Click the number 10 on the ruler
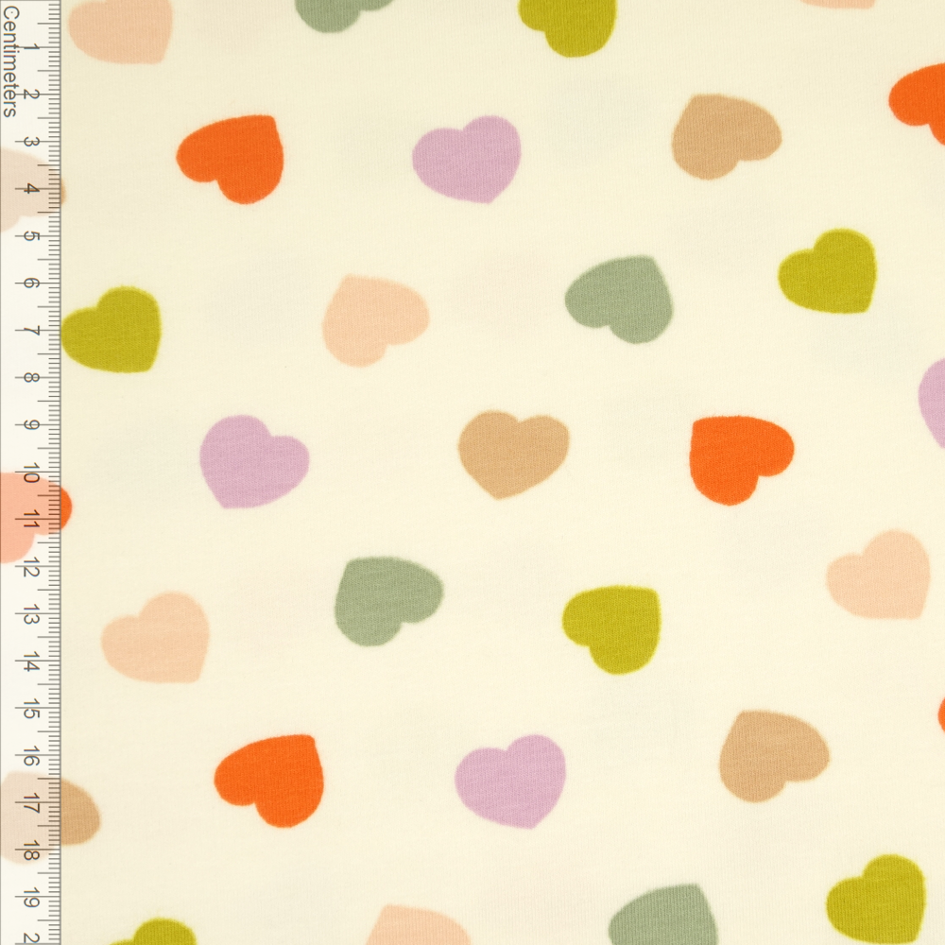The height and width of the screenshot is (945, 945). [31, 472]
